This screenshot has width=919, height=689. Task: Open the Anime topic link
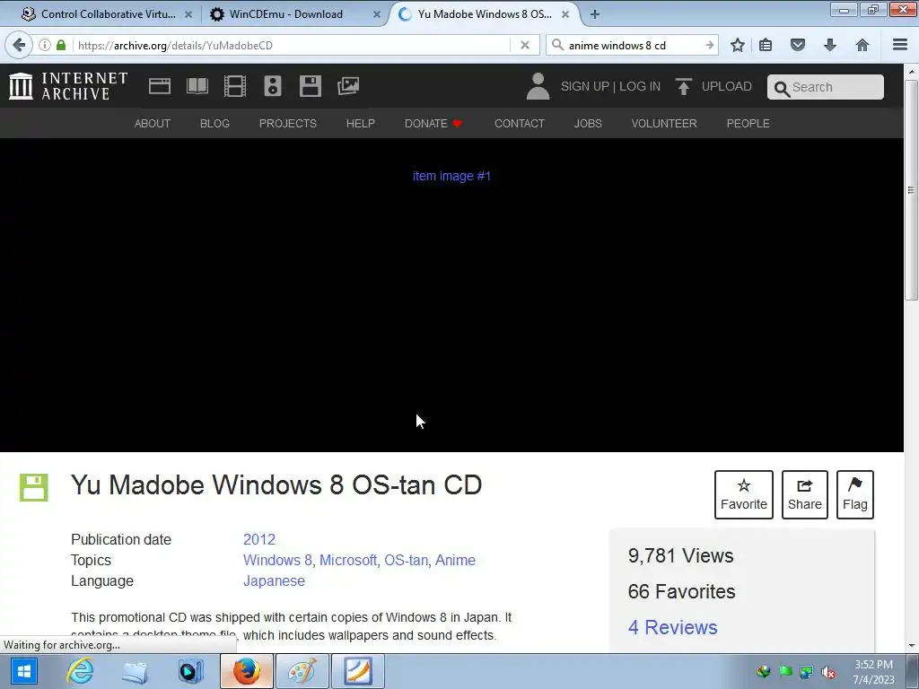(455, 560)
